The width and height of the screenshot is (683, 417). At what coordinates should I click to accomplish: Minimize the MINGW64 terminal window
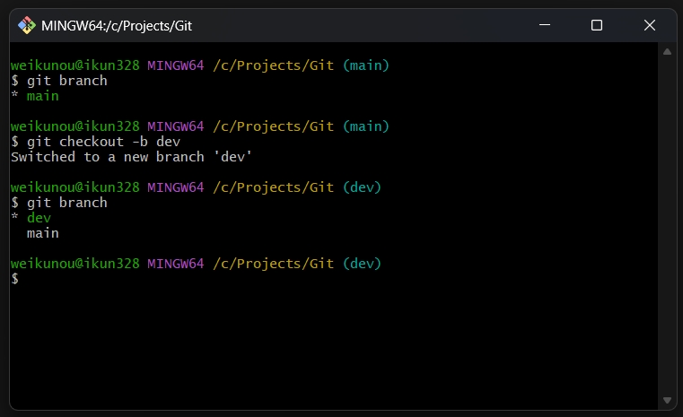pyautogui.click(x=545, y=25)
